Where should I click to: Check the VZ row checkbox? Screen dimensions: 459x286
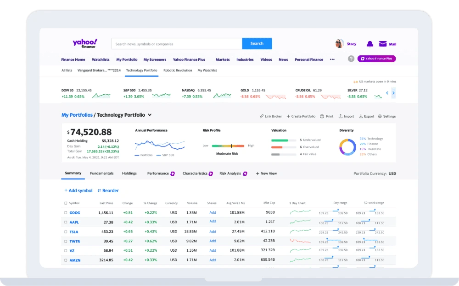click(66, 251)
